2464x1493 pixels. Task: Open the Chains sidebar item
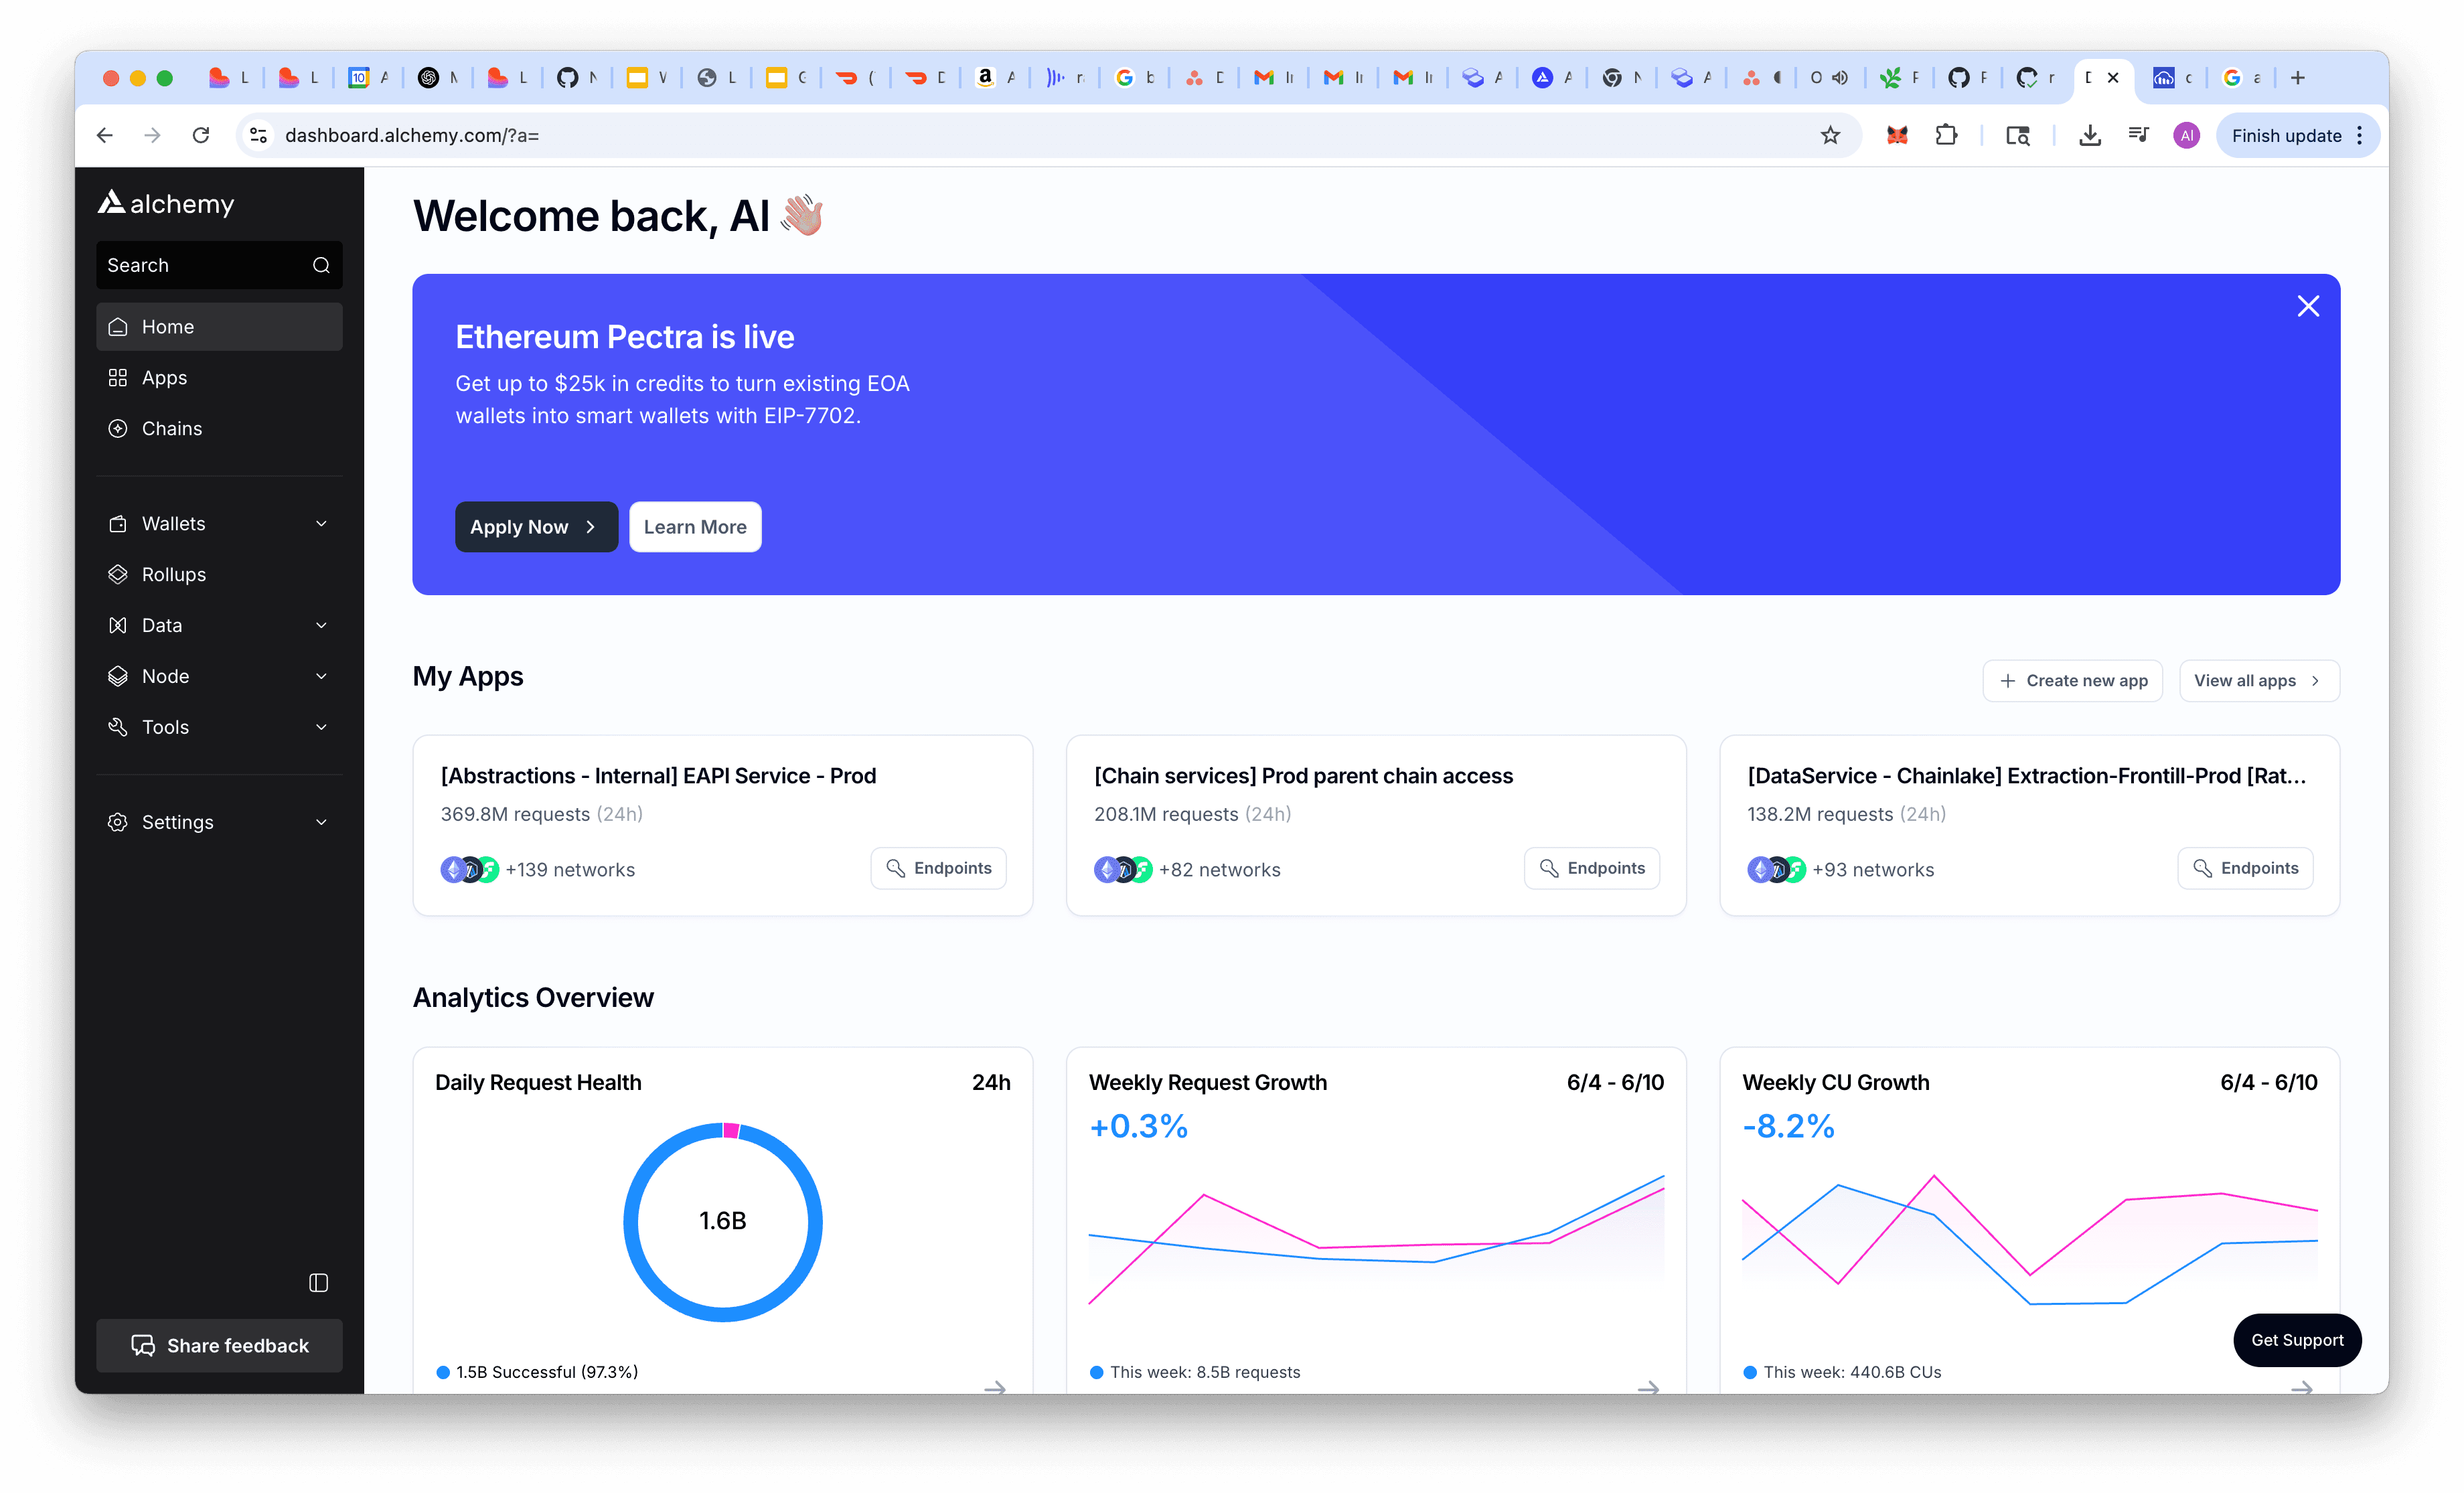172,429
